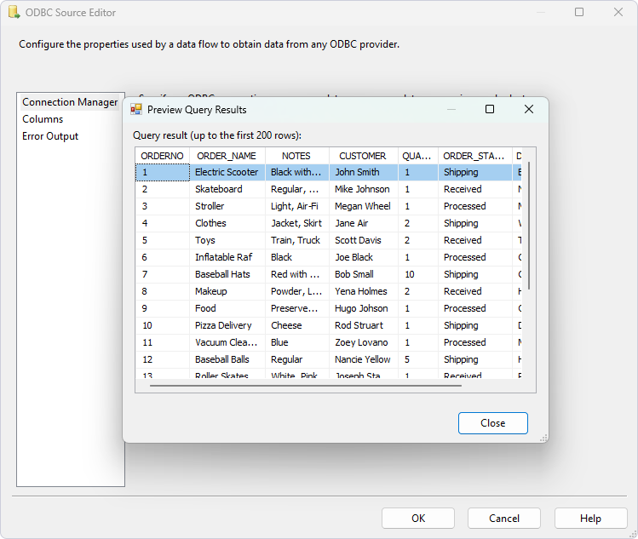Switch to the Columns page

click(x=43, y=119)
